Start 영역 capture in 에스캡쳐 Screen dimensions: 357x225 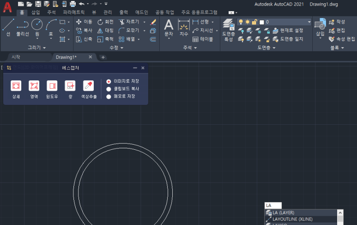coord(34,89)
